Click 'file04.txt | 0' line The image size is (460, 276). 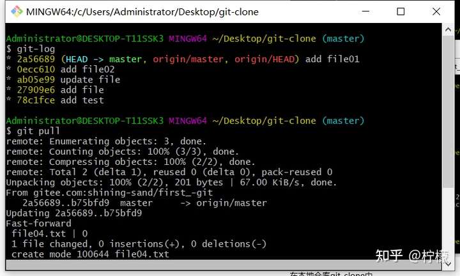(x=50, y=234)
